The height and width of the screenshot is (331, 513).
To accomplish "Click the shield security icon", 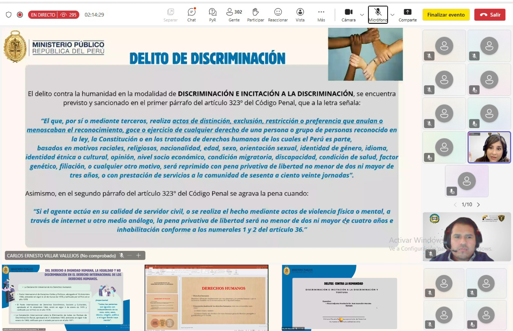I will coord(9,15).
